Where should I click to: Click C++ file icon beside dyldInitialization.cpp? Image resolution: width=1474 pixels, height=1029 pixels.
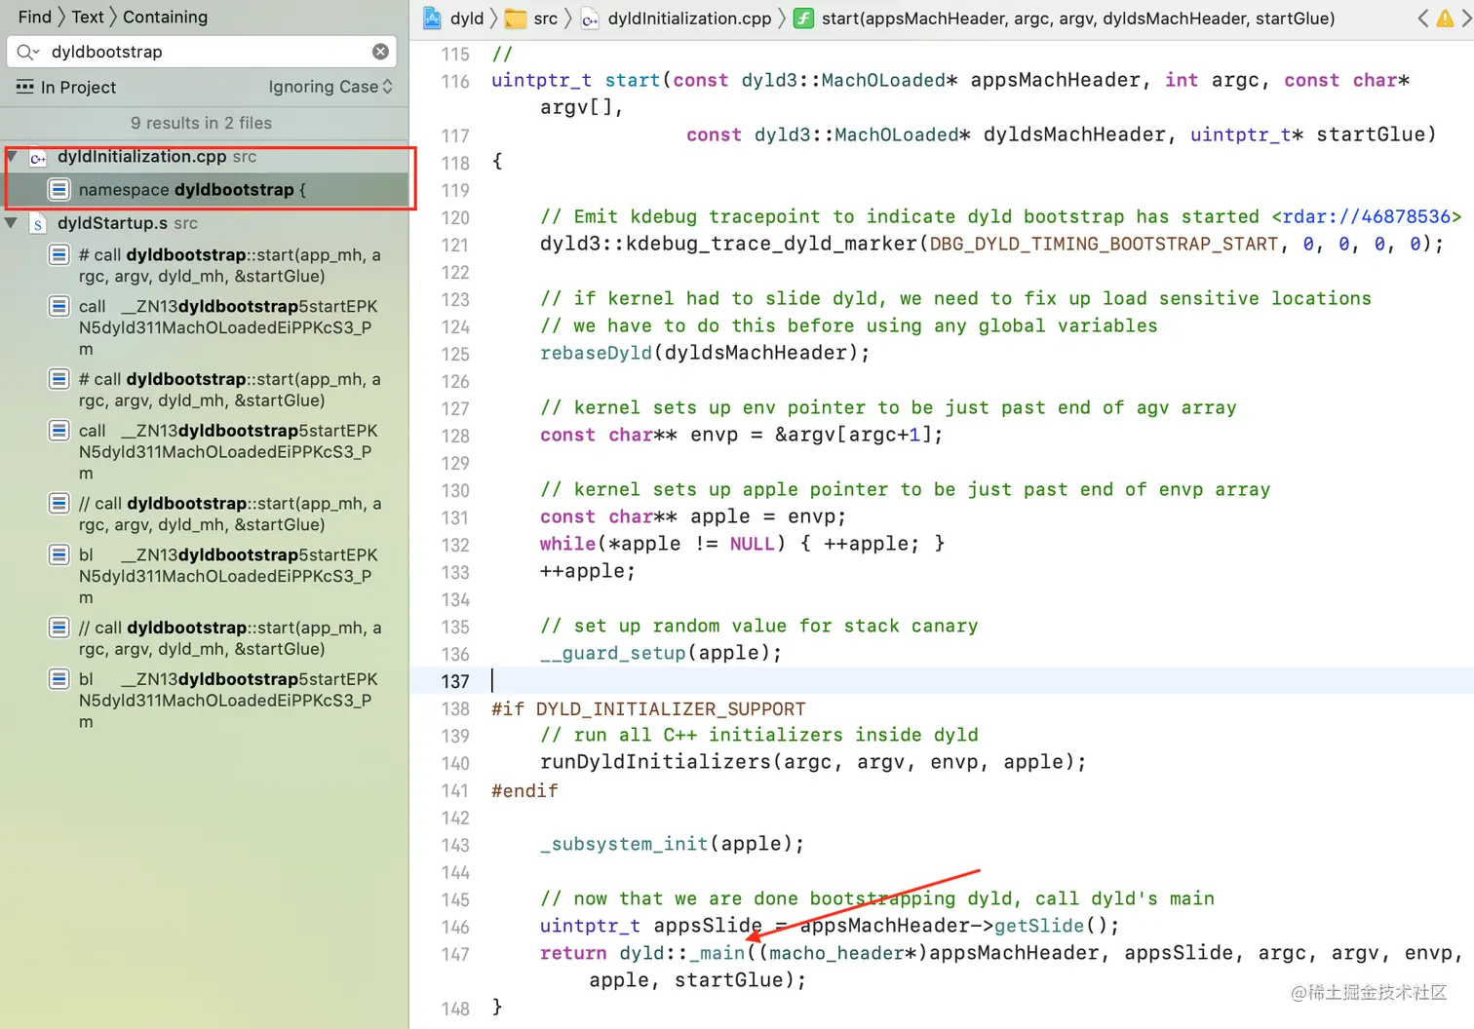38,157
